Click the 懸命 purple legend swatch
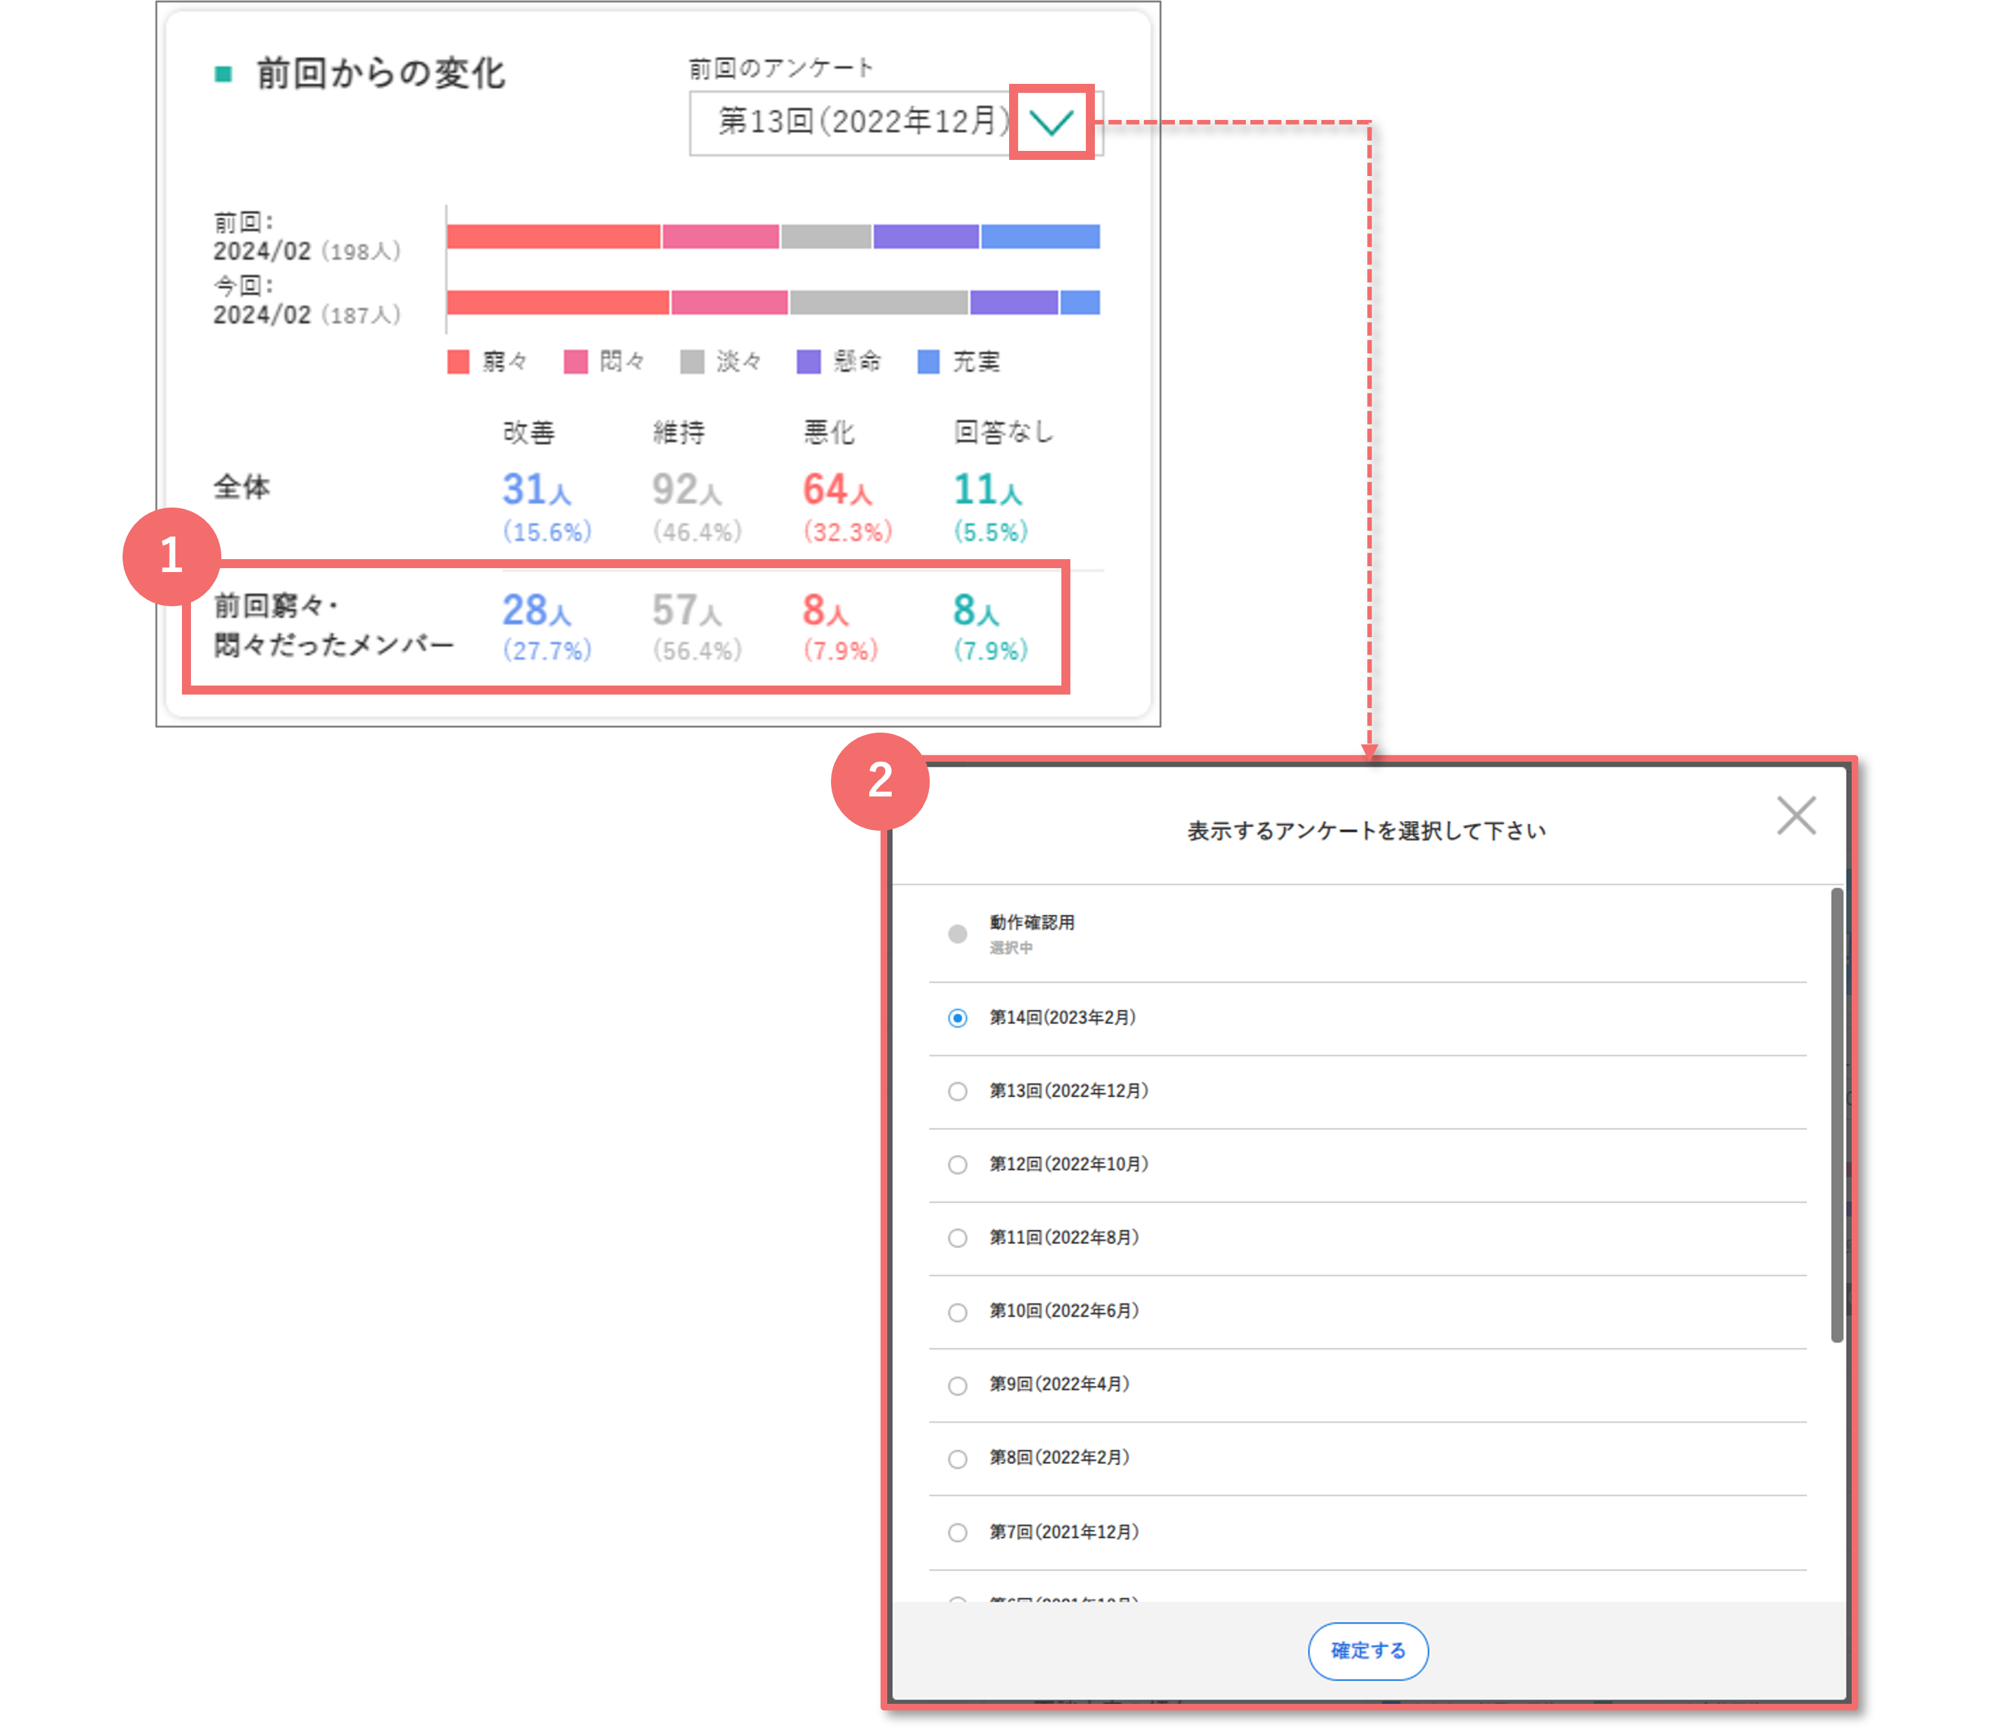2013x1729 pixels. [x=808, y=361]
